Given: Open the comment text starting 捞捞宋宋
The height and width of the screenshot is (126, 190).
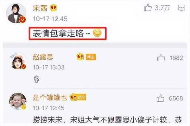Looking at the screenshot, I should [107, 120].
